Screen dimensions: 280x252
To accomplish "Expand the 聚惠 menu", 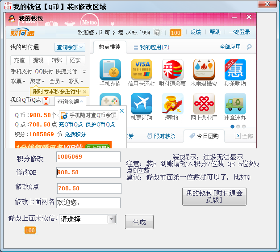I will click(38, 81).
